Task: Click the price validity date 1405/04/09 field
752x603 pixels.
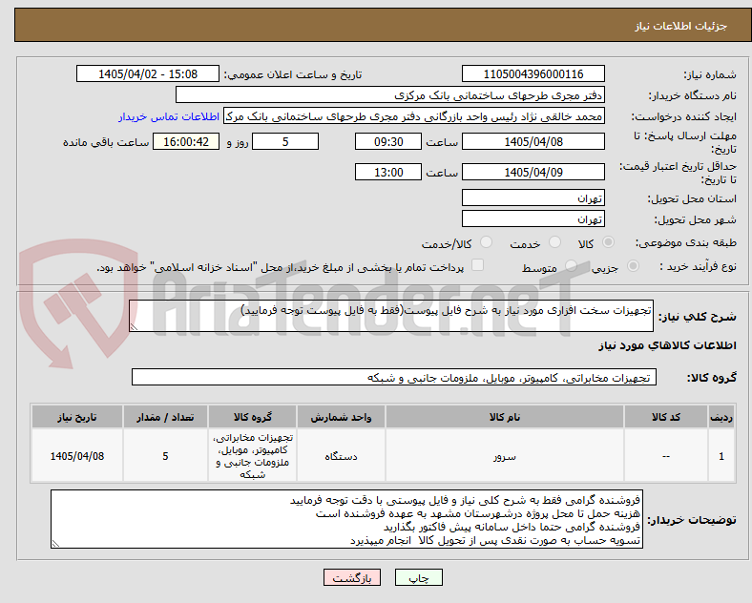Action: pyautogui.click(x=533, y=172)
